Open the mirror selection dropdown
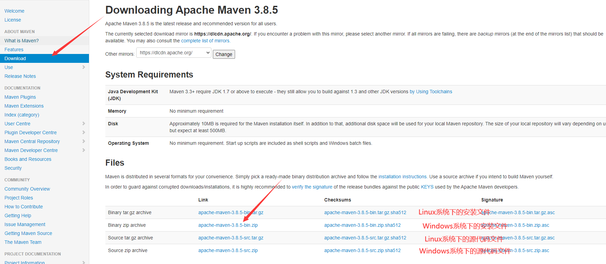 pos(174,53)
